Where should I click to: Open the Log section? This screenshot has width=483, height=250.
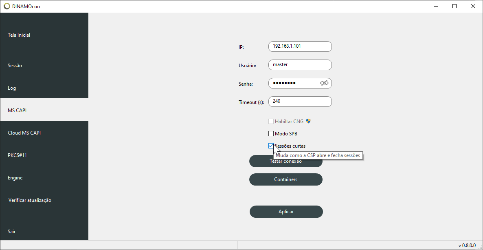pos(44,88)
